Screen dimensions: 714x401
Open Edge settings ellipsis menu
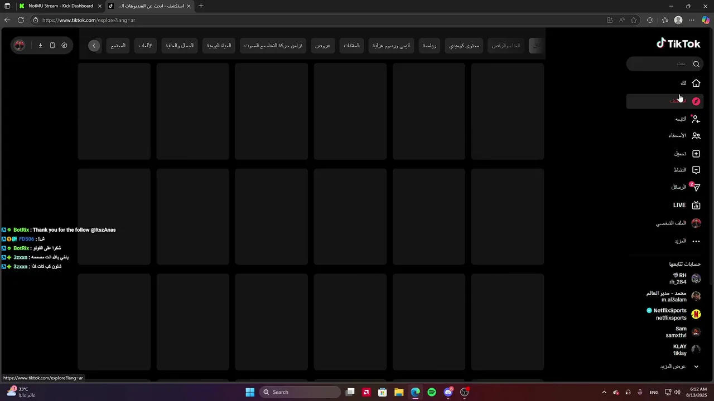[x=692, y=20]
